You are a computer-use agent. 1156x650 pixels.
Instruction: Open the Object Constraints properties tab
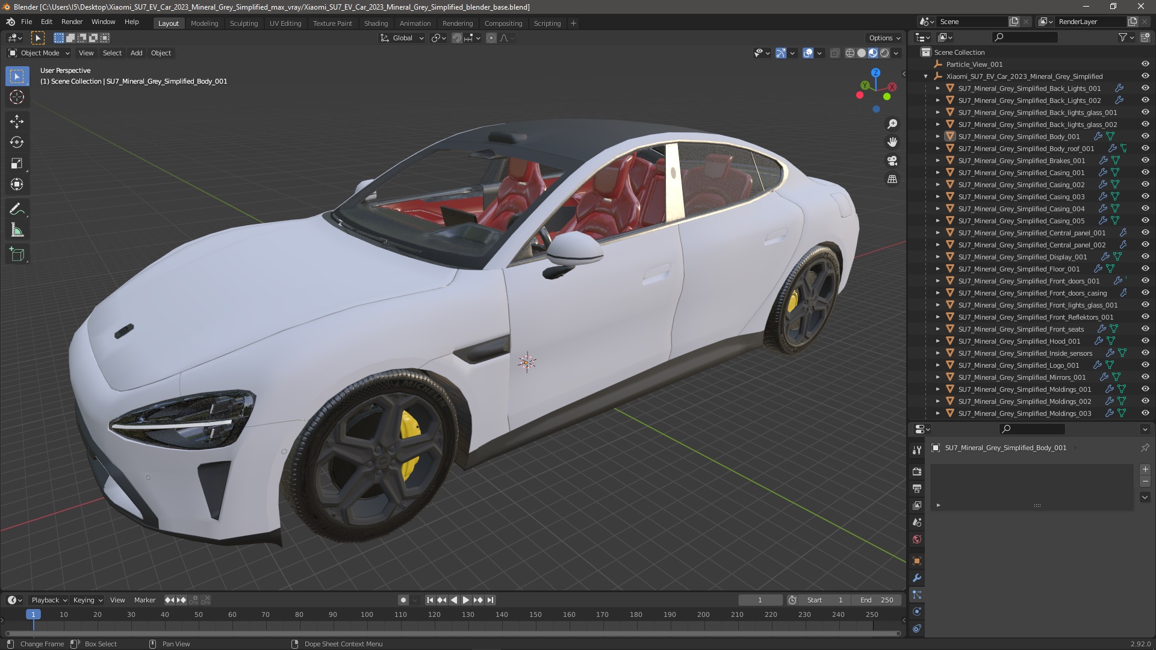point(917,628)
